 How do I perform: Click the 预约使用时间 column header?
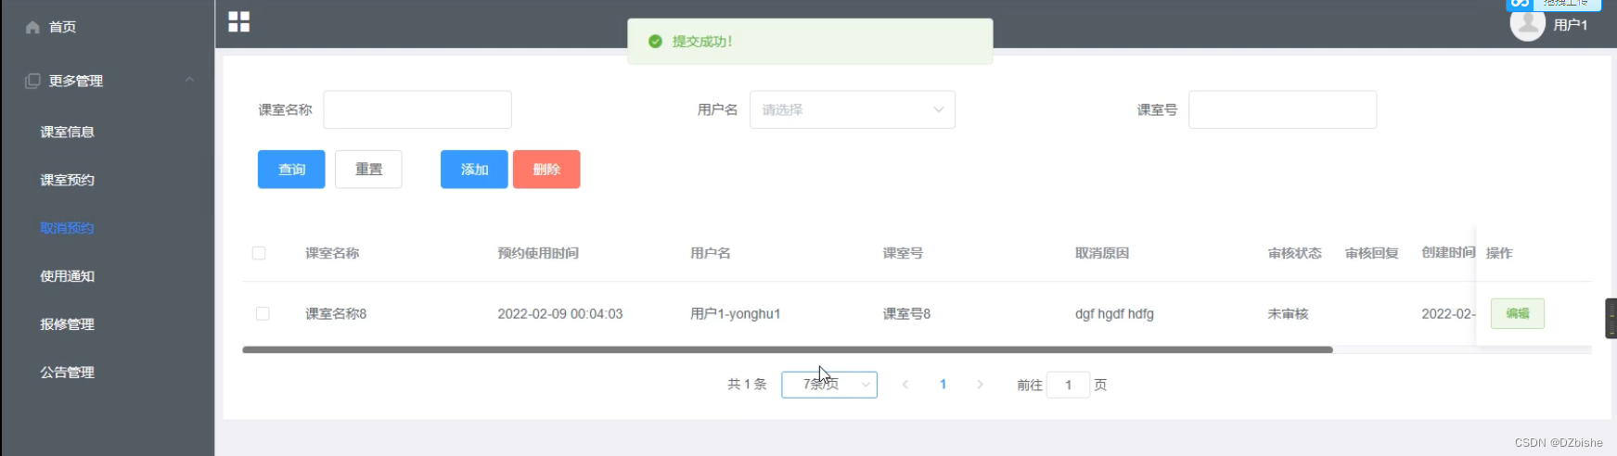tap(538, 253)
